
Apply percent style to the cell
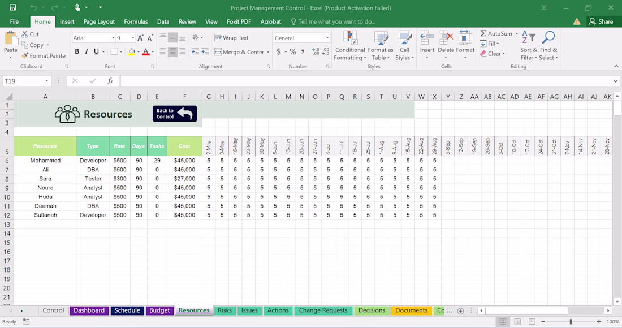293,51
